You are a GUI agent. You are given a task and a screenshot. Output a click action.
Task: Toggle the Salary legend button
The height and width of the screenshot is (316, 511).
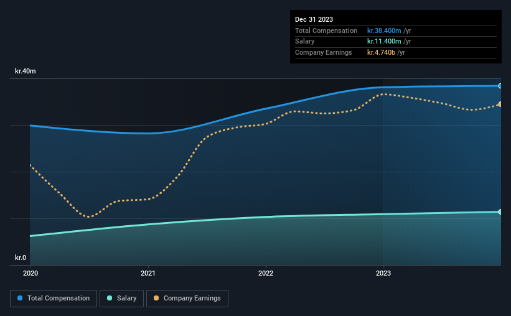click(121, 299)
